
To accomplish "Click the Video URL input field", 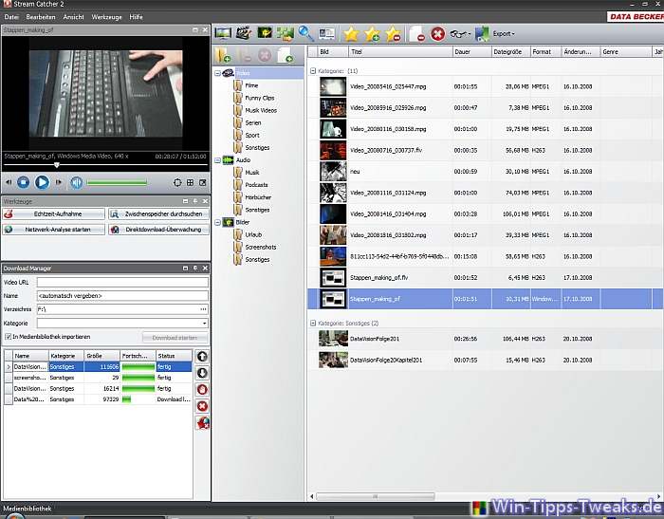I will (x=122, y=282).
